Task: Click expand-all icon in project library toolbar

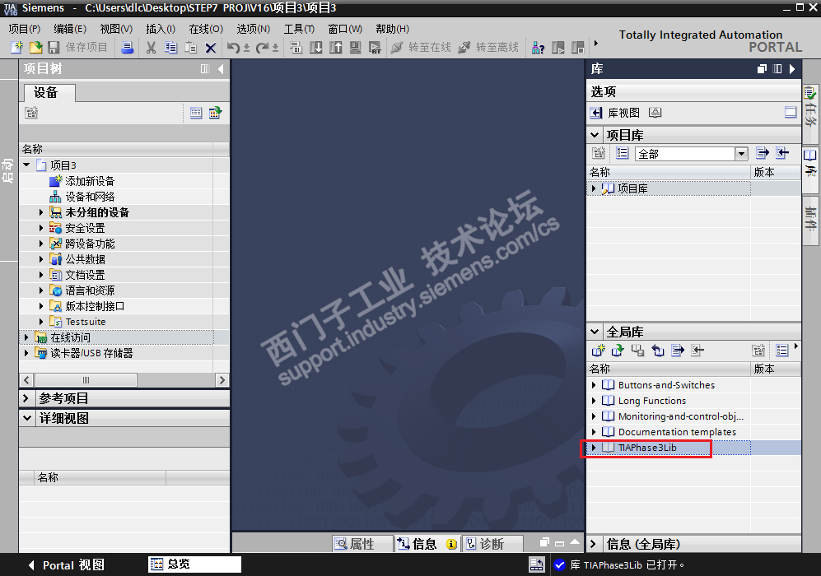Action: pos(763,153)
